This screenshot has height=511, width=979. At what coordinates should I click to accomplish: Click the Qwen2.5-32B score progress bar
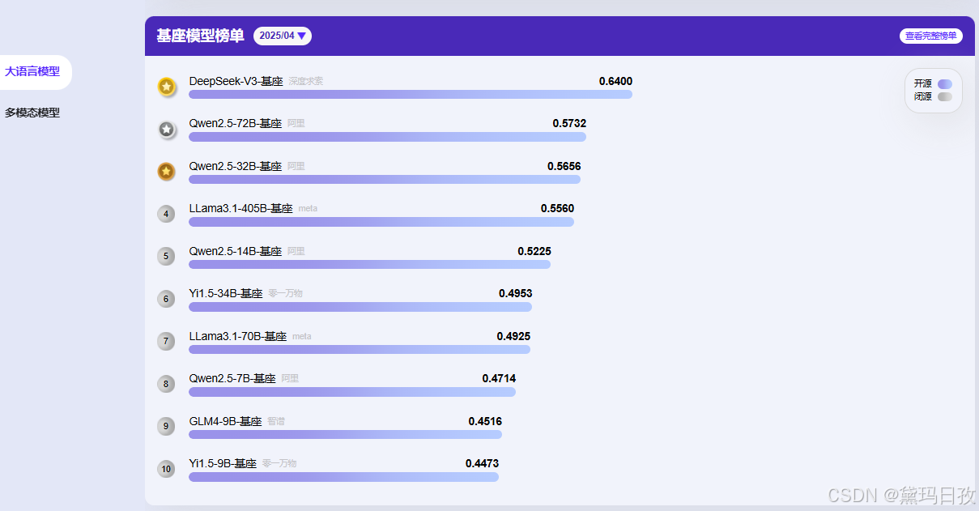385,179
